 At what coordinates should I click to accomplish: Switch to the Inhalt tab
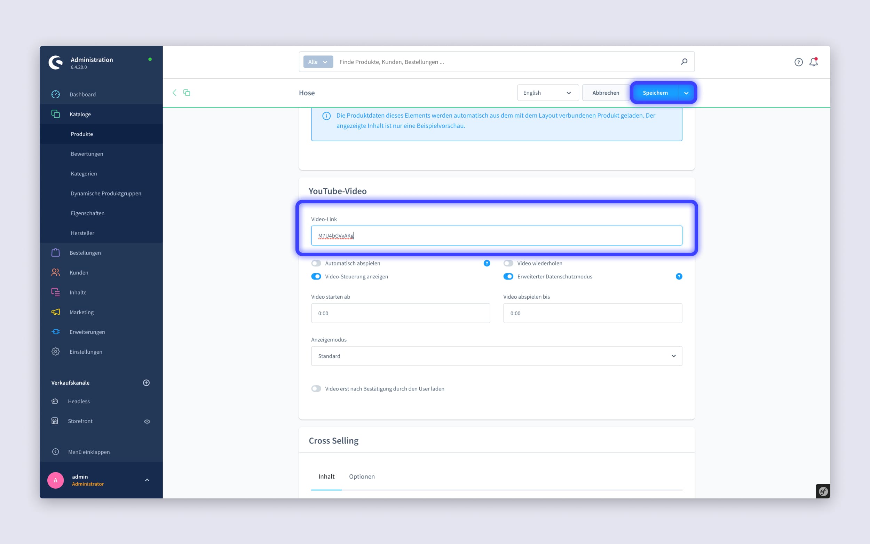pos(326,476)
